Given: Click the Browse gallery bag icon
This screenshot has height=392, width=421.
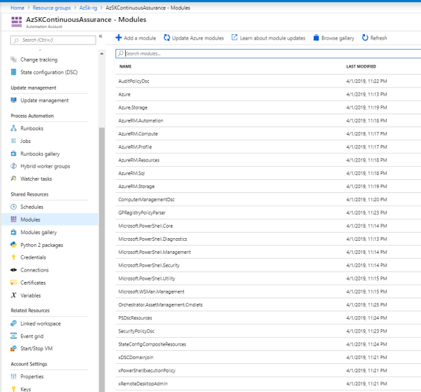Looking at the screenshot, I should (316, 38).
